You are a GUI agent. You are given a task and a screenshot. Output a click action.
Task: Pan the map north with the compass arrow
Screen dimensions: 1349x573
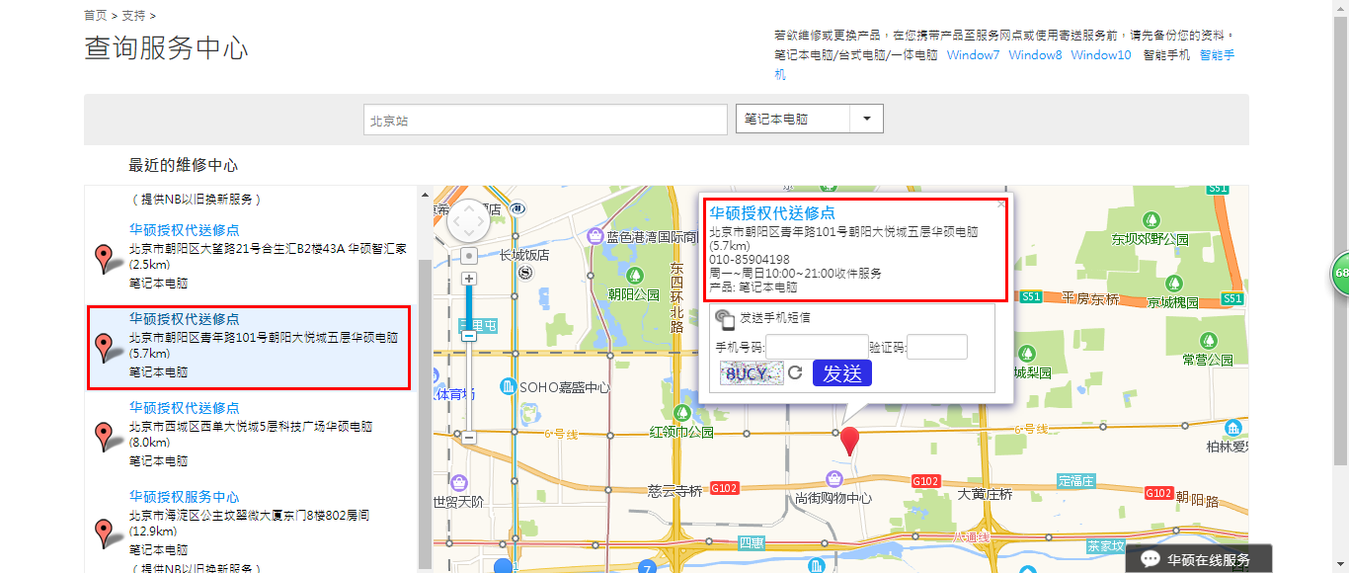(468, 208)
